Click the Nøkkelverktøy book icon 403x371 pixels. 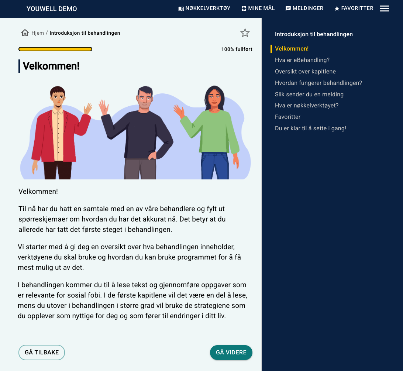pos(181,9)
